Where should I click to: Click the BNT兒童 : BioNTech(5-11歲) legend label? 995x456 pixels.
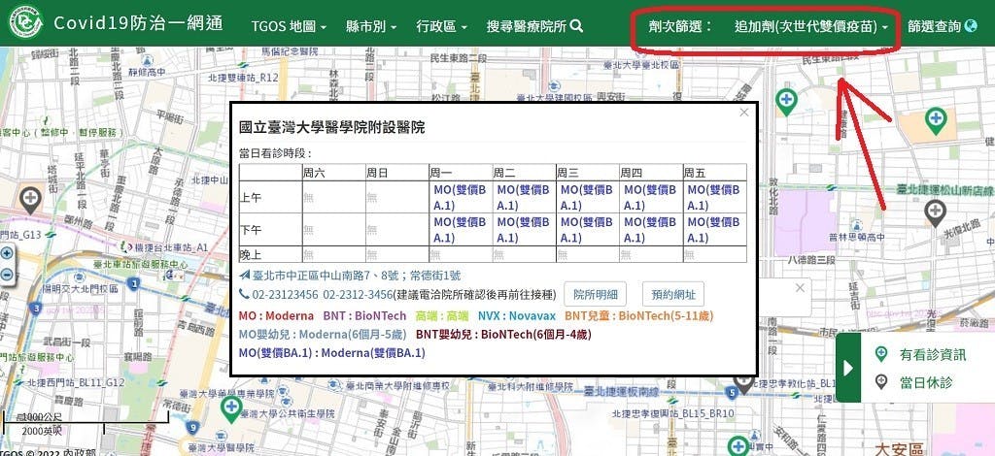(639, 315)
